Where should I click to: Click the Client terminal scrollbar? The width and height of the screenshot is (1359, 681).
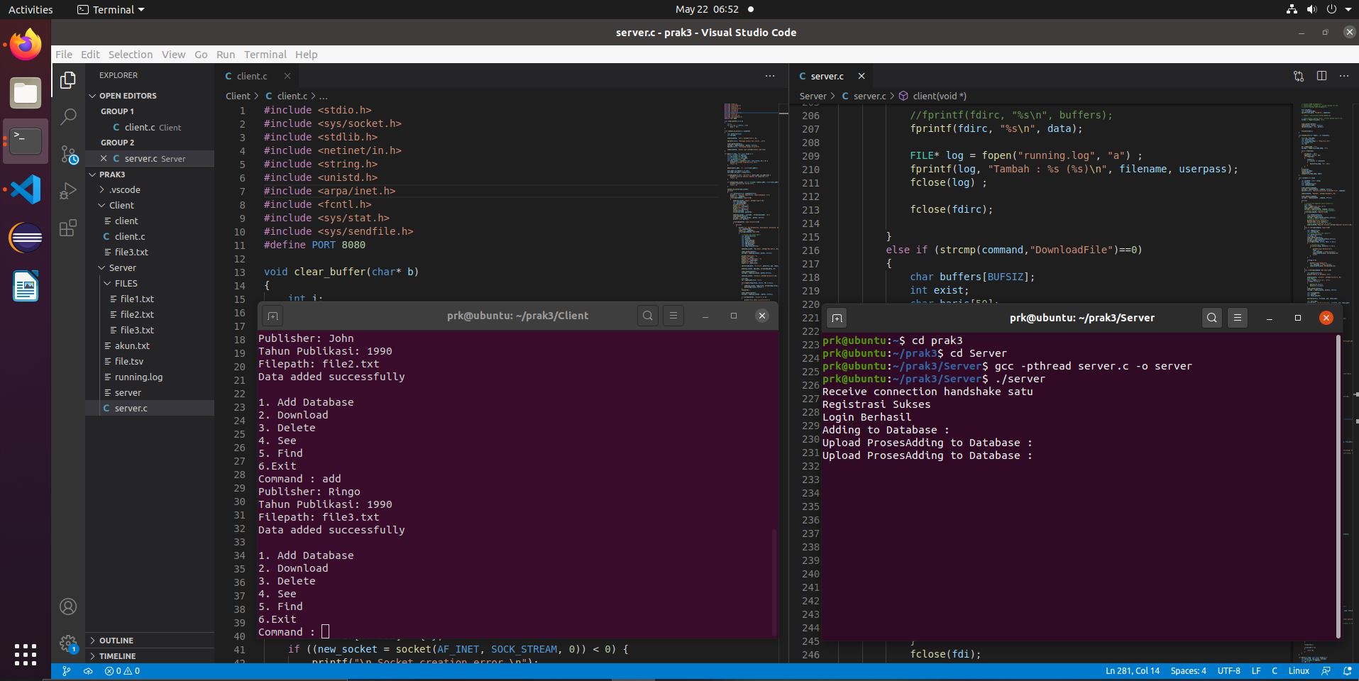[x=774, y=582]
